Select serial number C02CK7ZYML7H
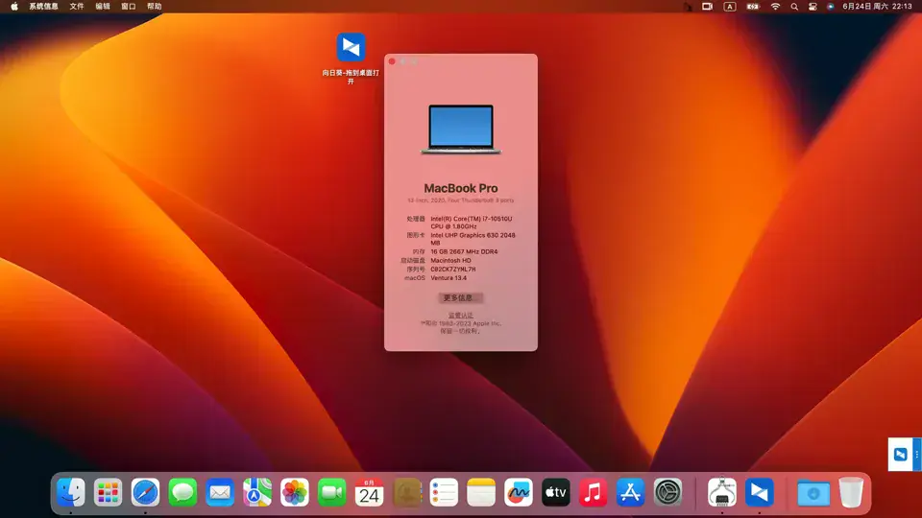 pyautogui.click(x=452, y=269)
